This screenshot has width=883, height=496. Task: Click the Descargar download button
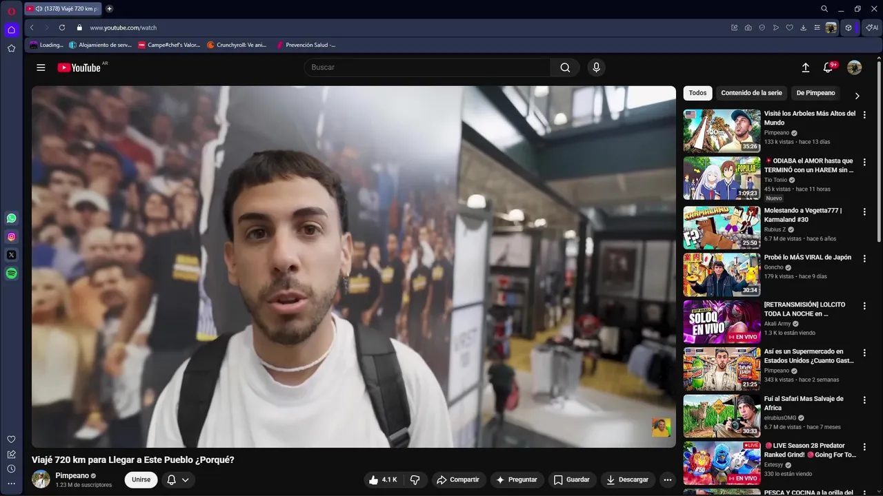pyautogui.click(x=628, y=479)
